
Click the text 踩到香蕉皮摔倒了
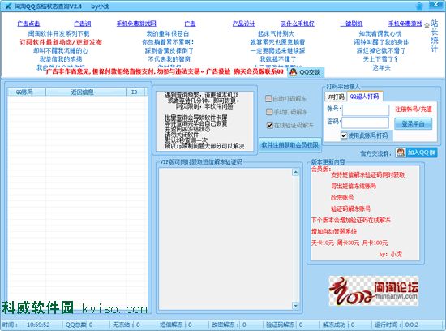tap(169, 50)
